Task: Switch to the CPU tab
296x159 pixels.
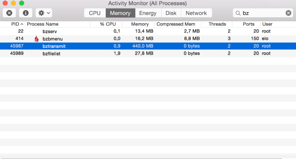Action: click(x=95, y=13)
